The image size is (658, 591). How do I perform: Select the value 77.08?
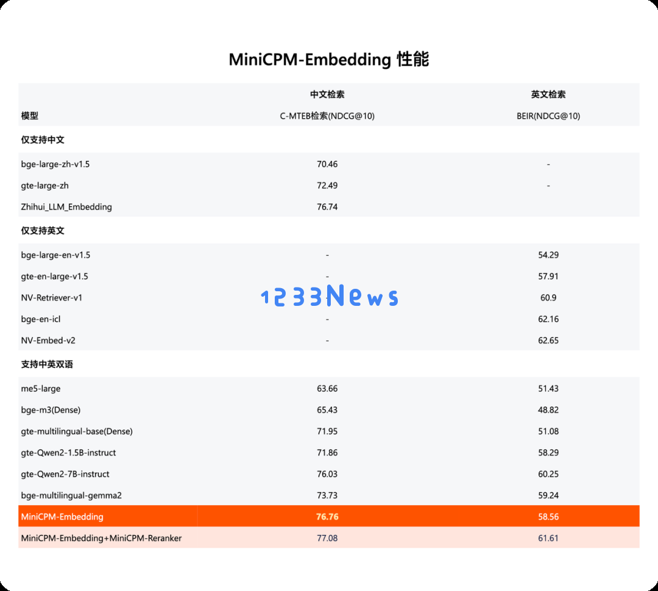point(327,538)
